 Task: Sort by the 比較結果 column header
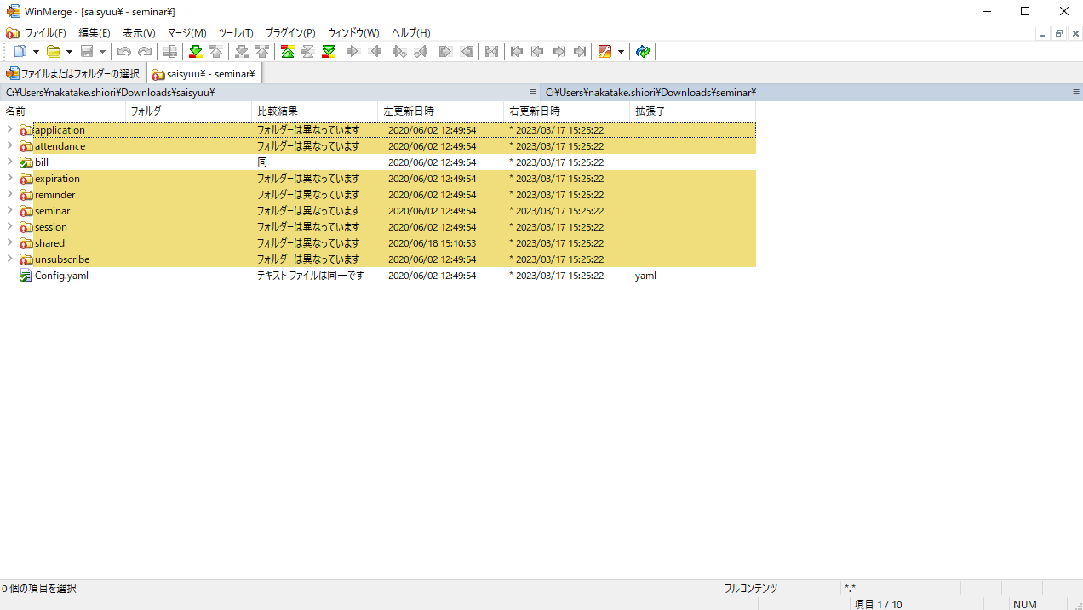tap(315, 111)
